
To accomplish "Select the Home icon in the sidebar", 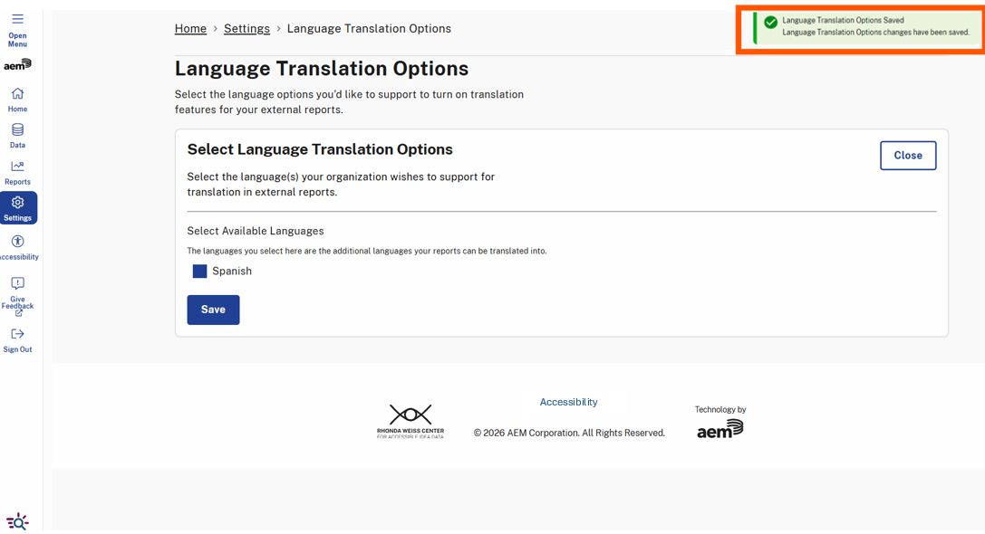I will (x=17, y=93).
